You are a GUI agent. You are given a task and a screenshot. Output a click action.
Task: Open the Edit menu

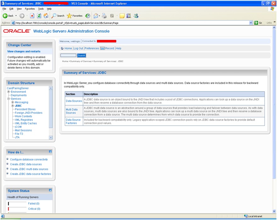pyautogui.click(x=11, y=9)
